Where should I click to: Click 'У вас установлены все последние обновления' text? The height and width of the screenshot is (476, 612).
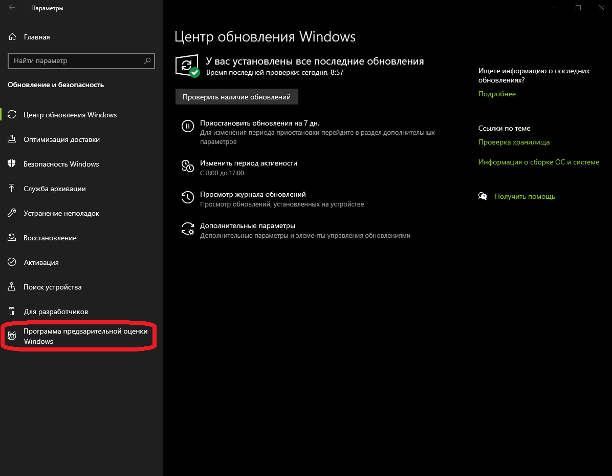(315, 61)
